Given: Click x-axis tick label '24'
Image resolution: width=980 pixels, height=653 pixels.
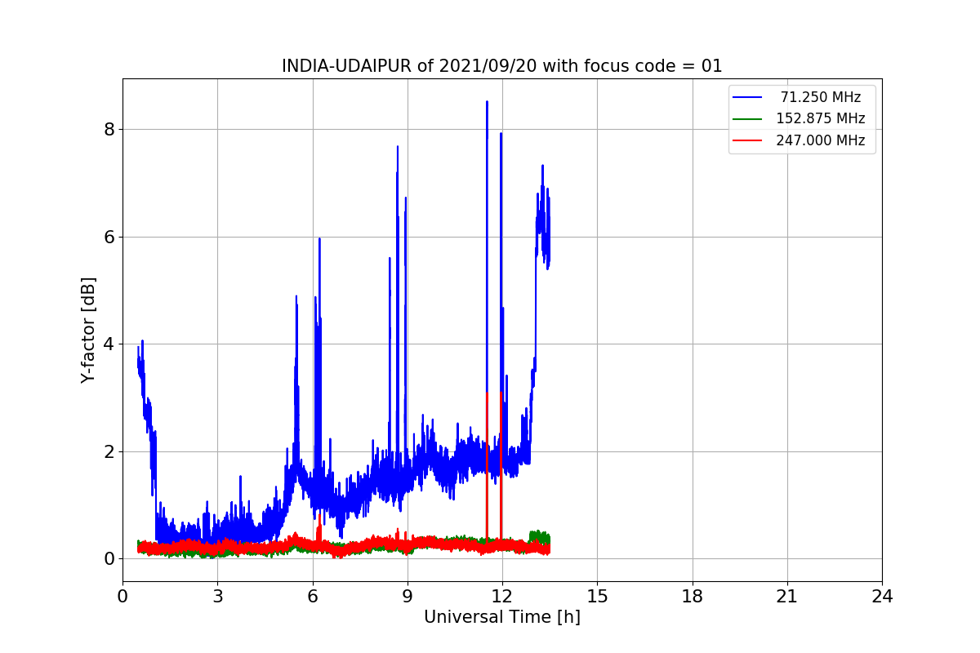Looking at the screenshot, I should (x=882, y=597).
